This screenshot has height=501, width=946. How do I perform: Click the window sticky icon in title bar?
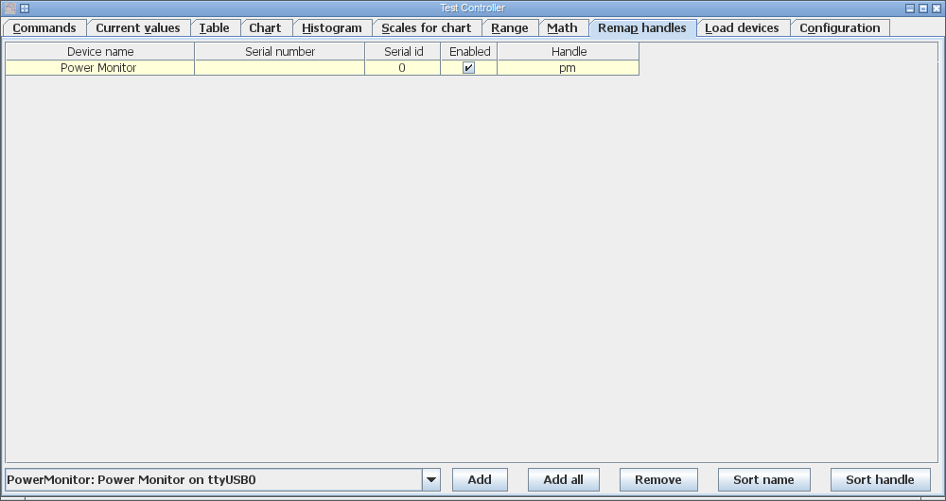point(25,9)
